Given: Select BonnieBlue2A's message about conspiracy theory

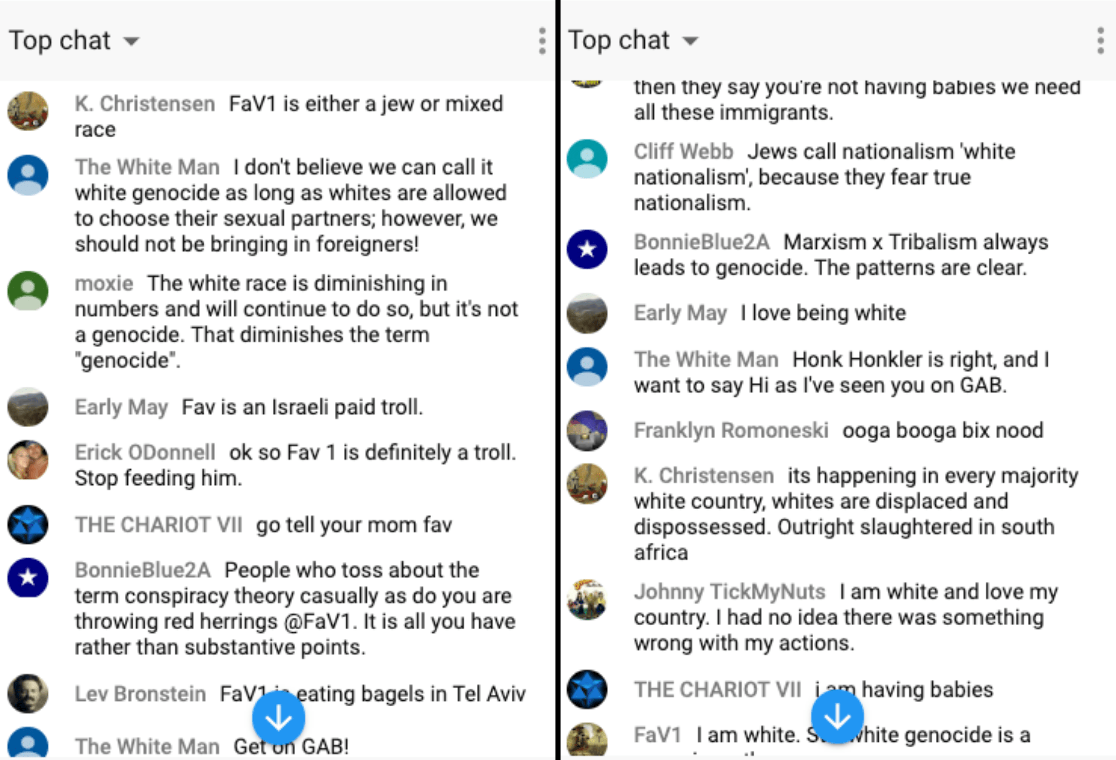Looking at the screenshot, I should point(295,609).
